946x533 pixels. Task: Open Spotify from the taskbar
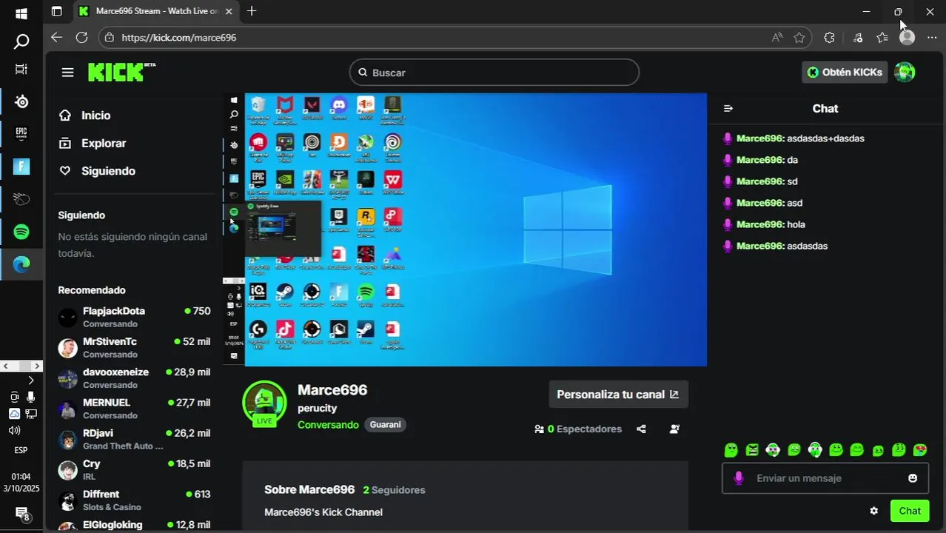21,232
